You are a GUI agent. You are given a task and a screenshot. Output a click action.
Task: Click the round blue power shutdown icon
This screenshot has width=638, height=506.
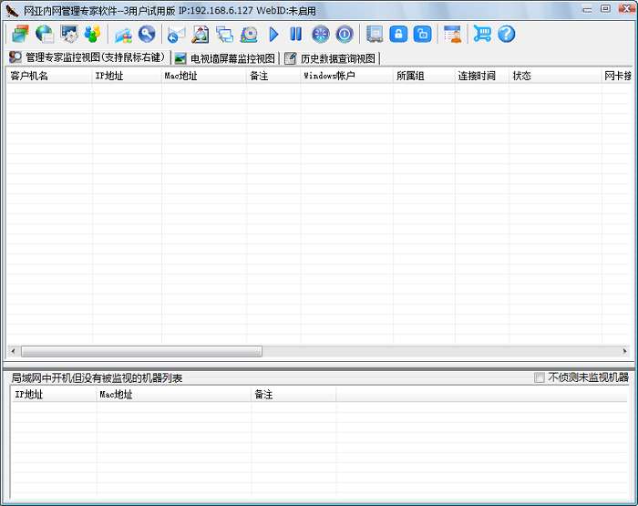(x=345, y=35)
